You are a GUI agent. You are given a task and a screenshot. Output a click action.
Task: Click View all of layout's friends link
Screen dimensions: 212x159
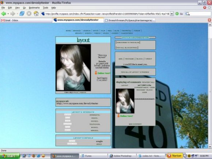(135, 72)
